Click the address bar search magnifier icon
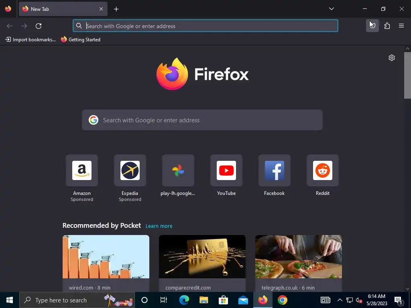Viewport: 411px width, 308px height. tap(79, 26)
